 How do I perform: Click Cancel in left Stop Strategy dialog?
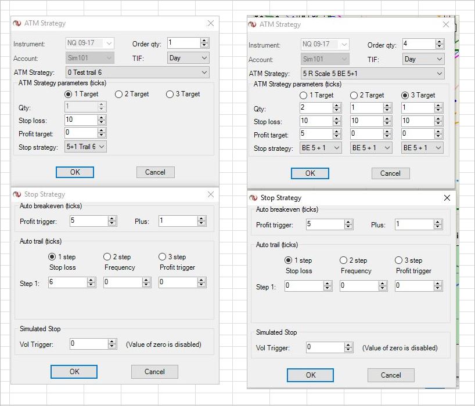pyautogui.click(x=154, y=372)
